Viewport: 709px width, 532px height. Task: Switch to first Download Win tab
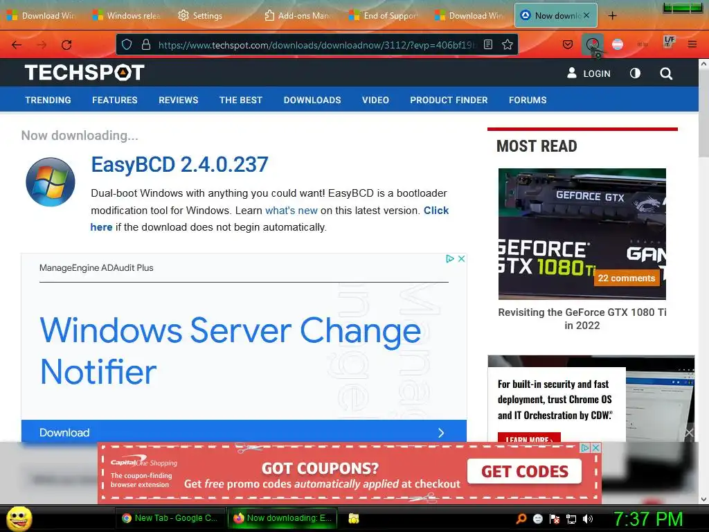pyautogui.click(x=42, y=16)
